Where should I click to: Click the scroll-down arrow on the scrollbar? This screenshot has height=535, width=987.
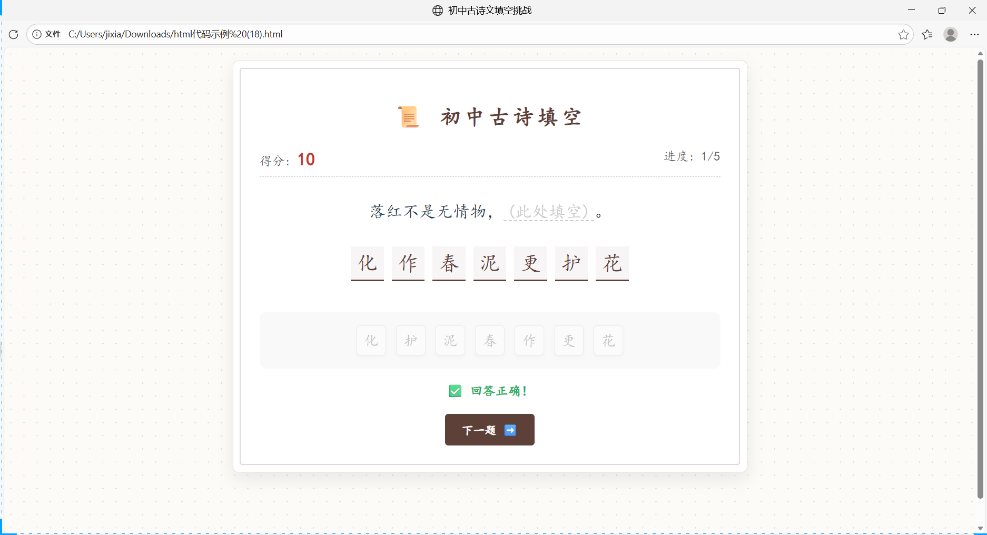coord(980,529)
